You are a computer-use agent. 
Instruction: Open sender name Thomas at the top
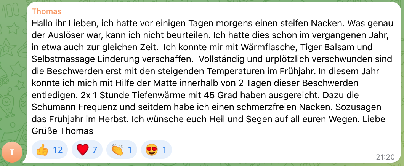click(x=46, y=11)
